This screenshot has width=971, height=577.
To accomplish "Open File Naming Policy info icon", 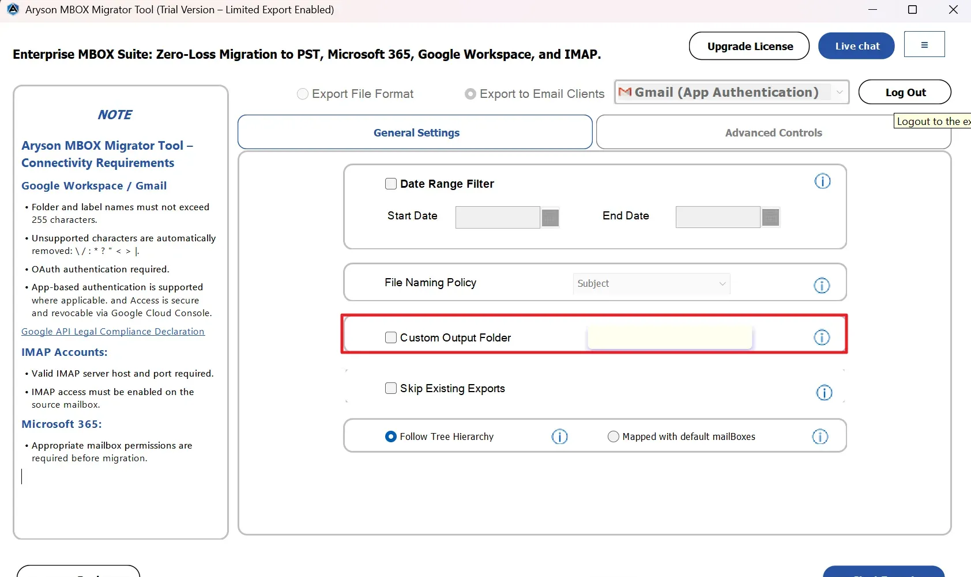I will pyautogui.click(x=822, y=285).
